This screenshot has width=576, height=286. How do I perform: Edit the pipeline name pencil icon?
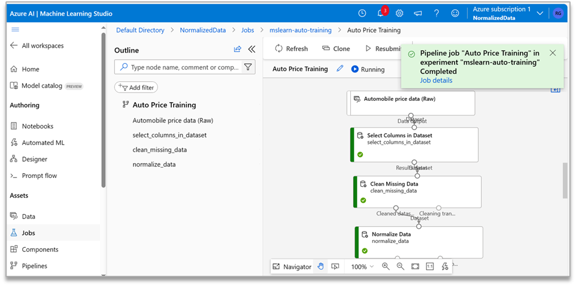click(340, 69)
